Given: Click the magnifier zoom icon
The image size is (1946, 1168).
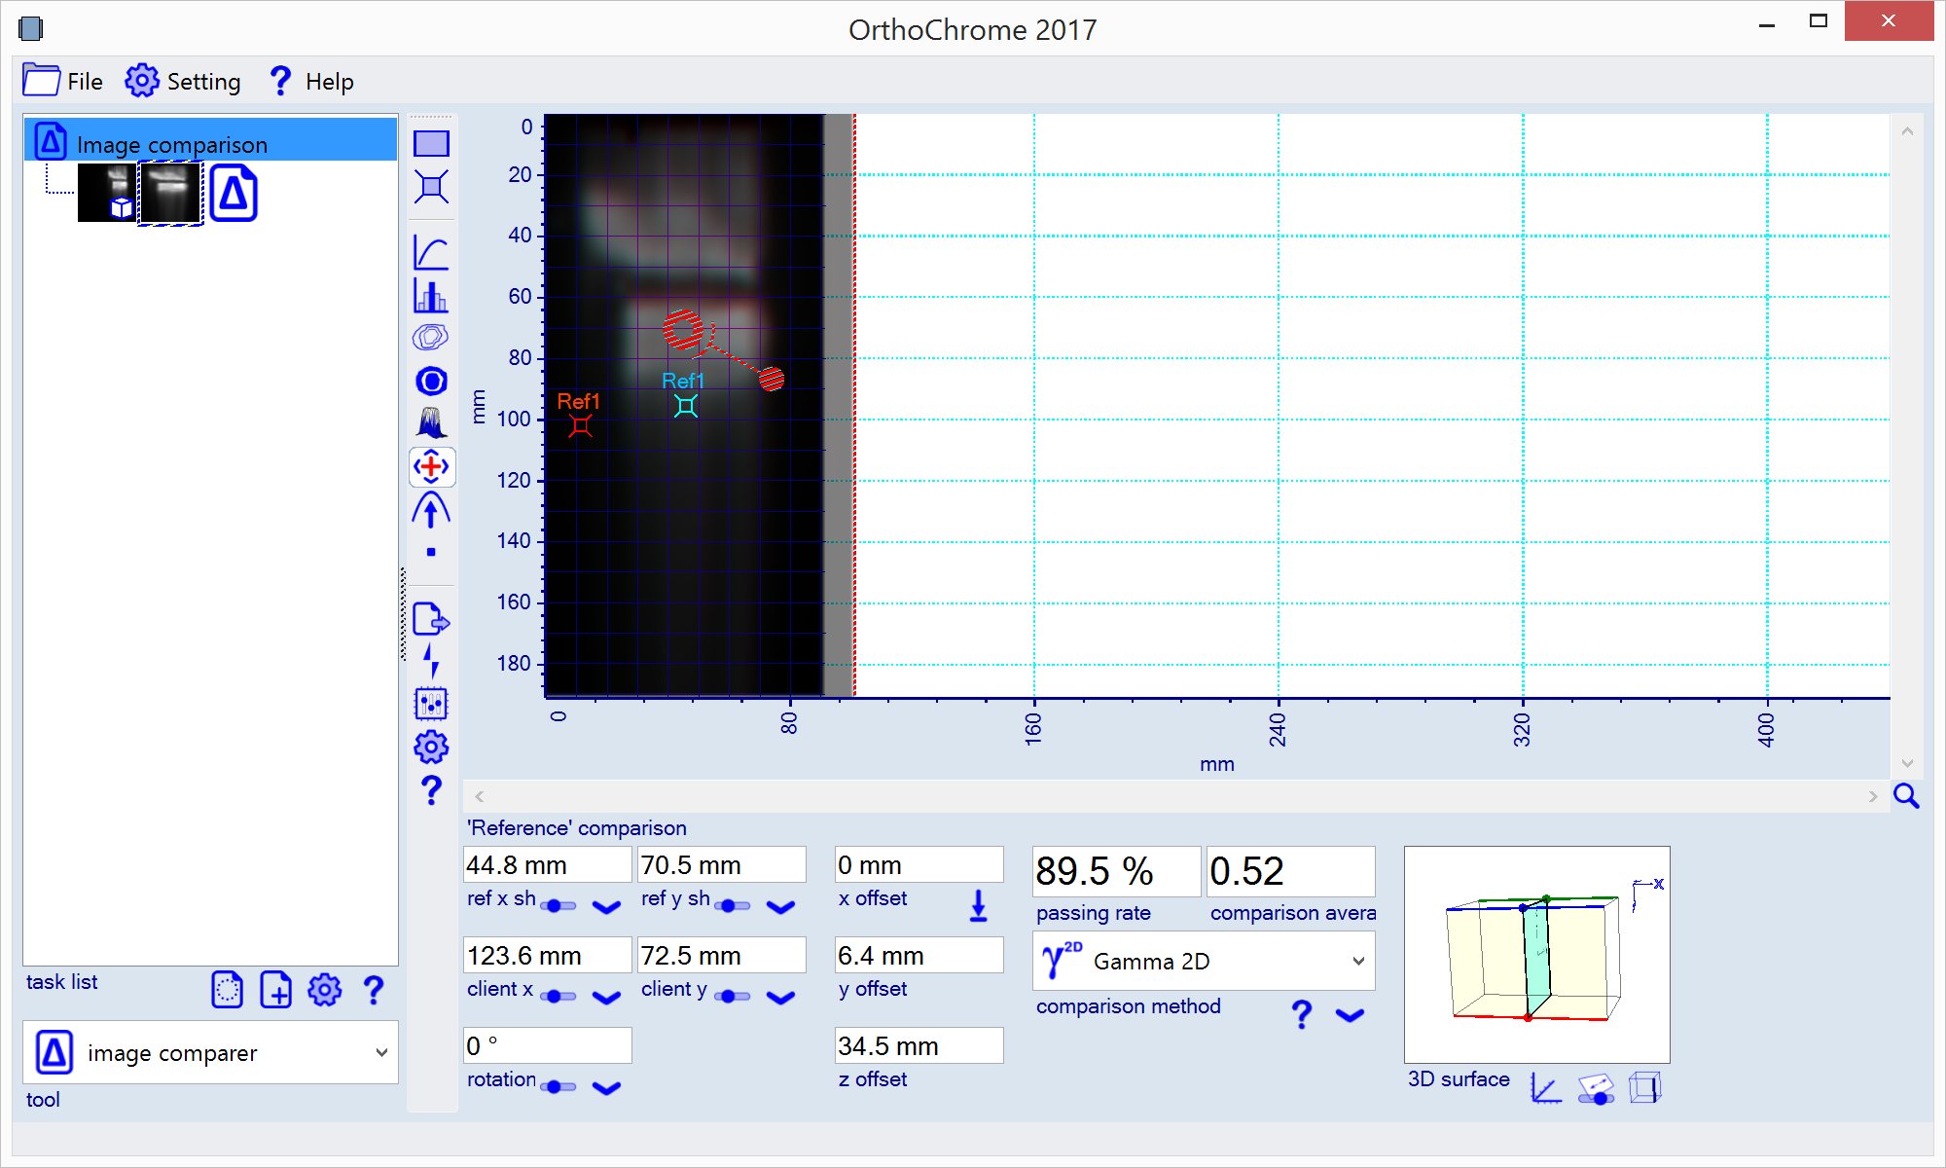Looking at the screenshot, I should [x=1906, y=797].
